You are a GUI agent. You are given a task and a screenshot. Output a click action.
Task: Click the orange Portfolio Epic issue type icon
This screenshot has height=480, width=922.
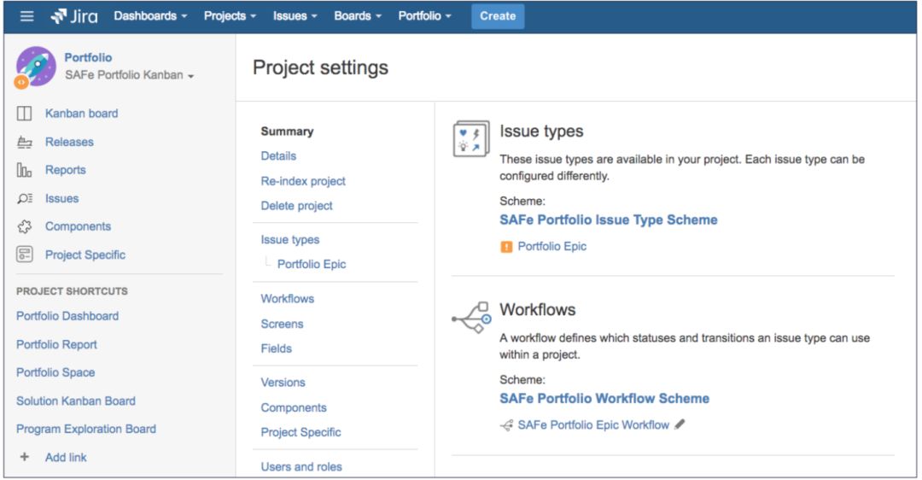(506, 247)
